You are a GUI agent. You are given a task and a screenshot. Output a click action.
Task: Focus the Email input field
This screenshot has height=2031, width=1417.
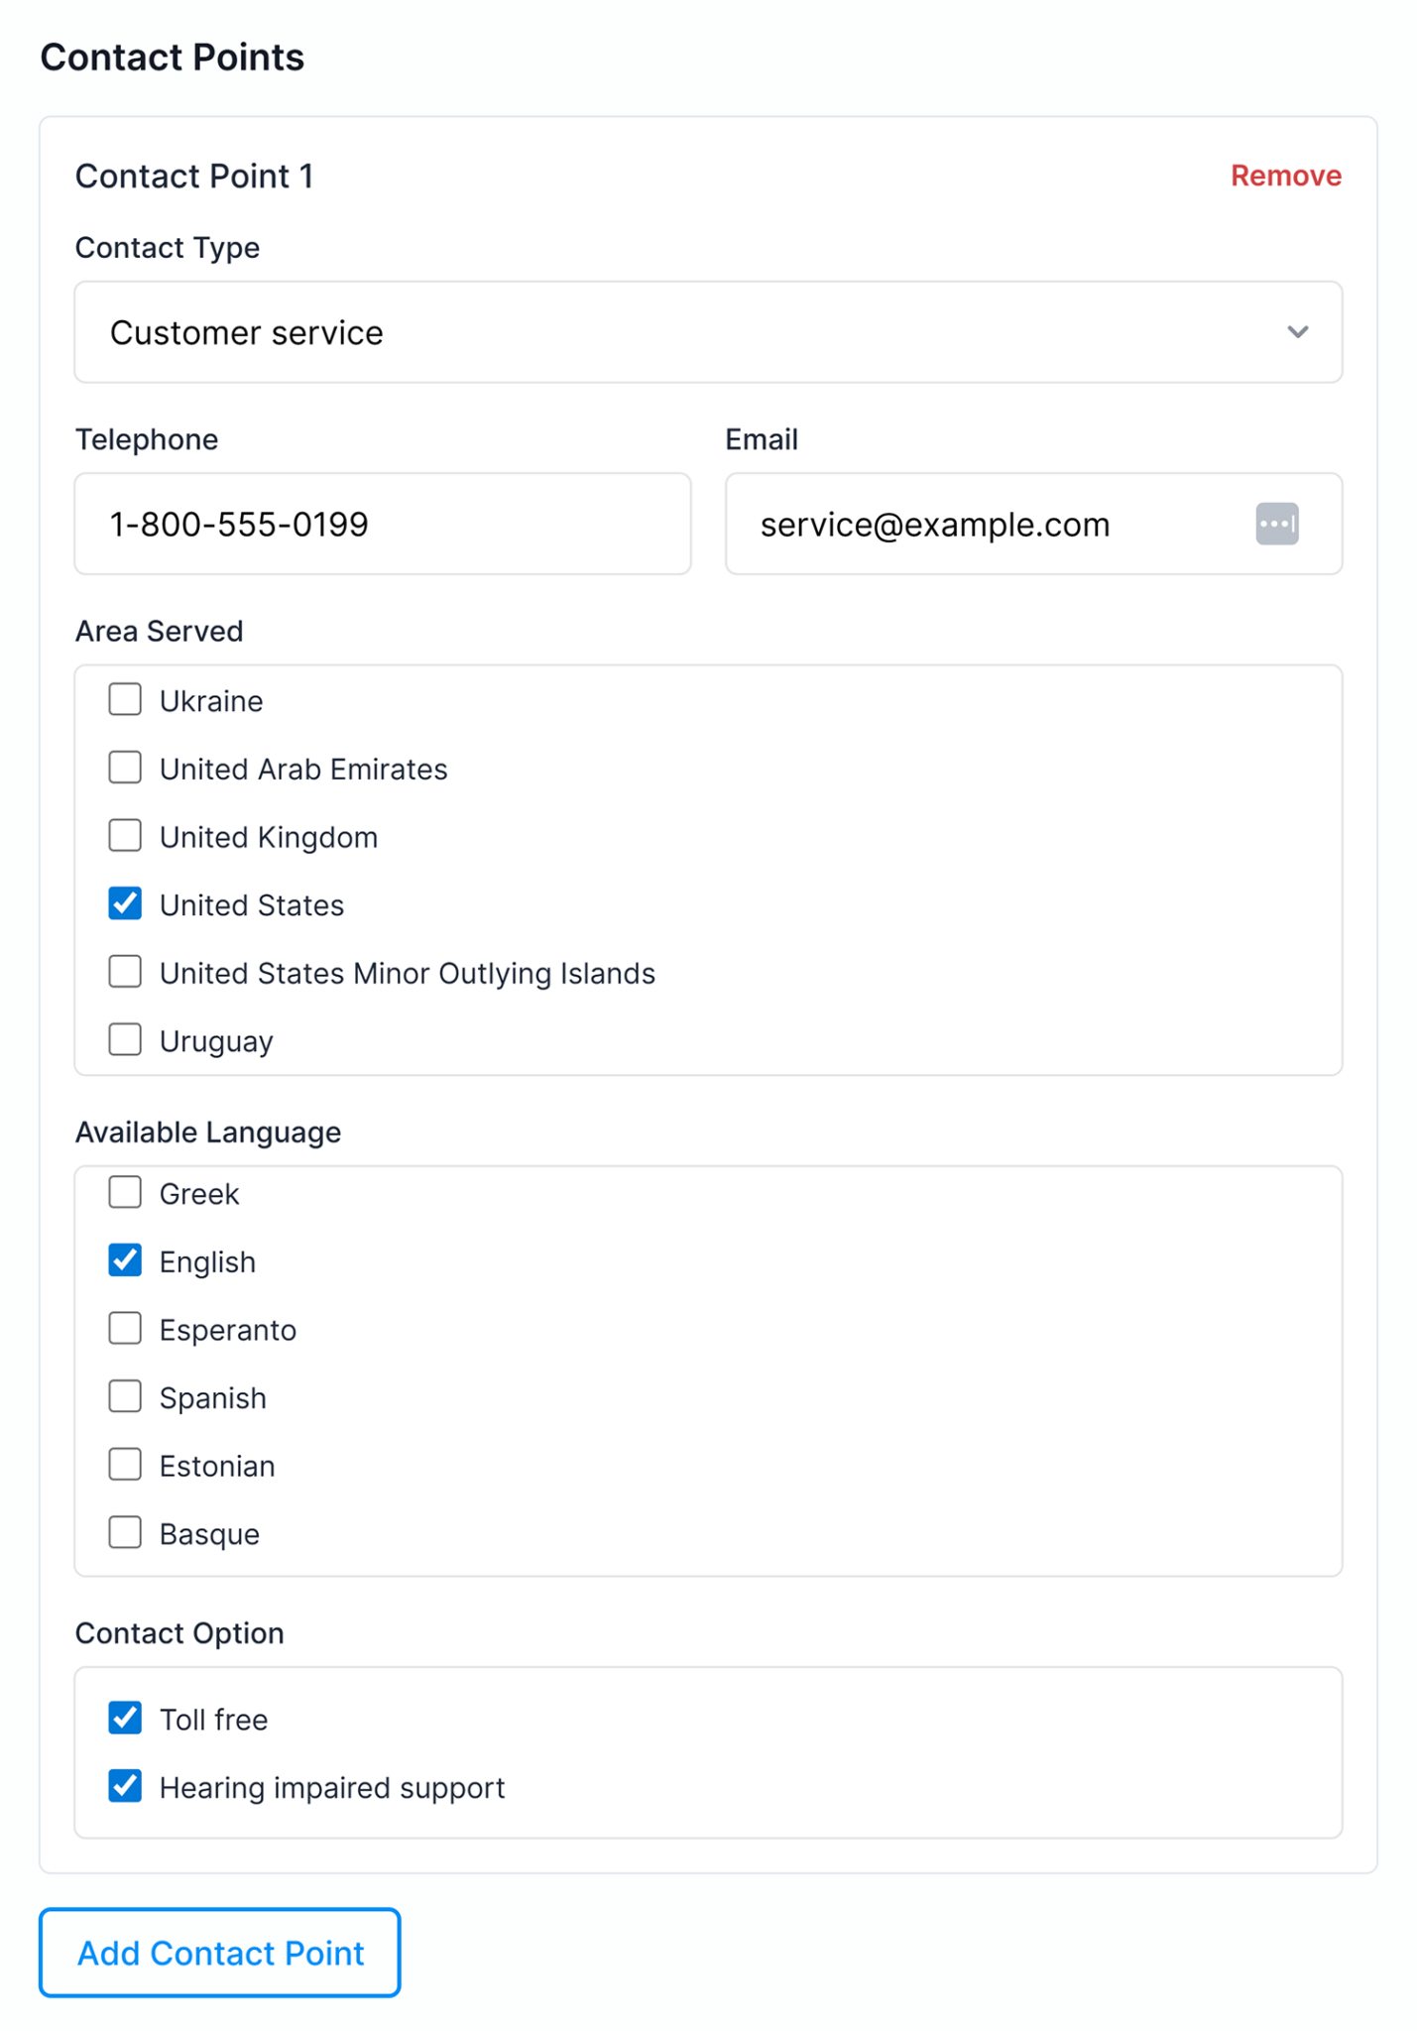tap(1033, 524)
